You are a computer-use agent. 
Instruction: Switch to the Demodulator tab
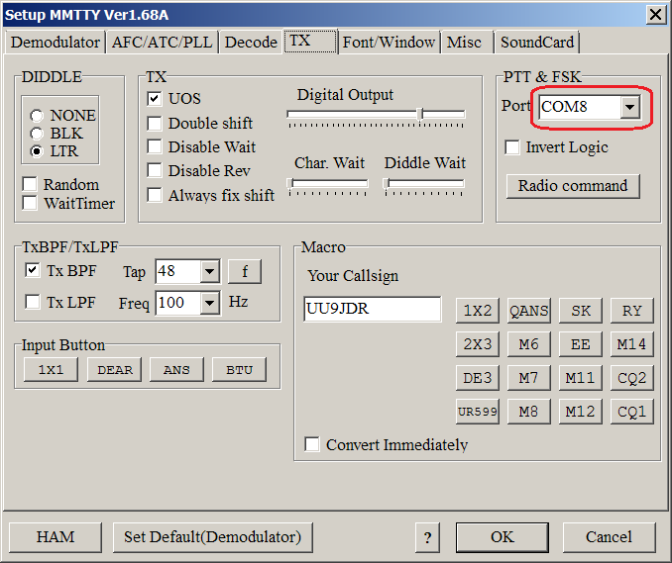pos(55,43)
